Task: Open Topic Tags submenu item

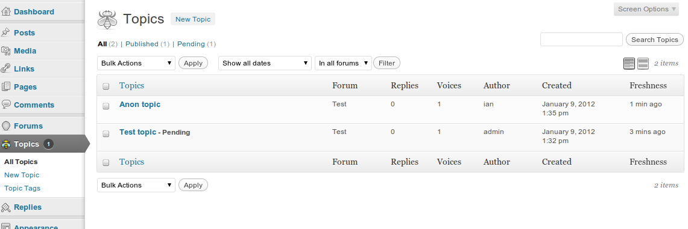Action: (22, 188)
